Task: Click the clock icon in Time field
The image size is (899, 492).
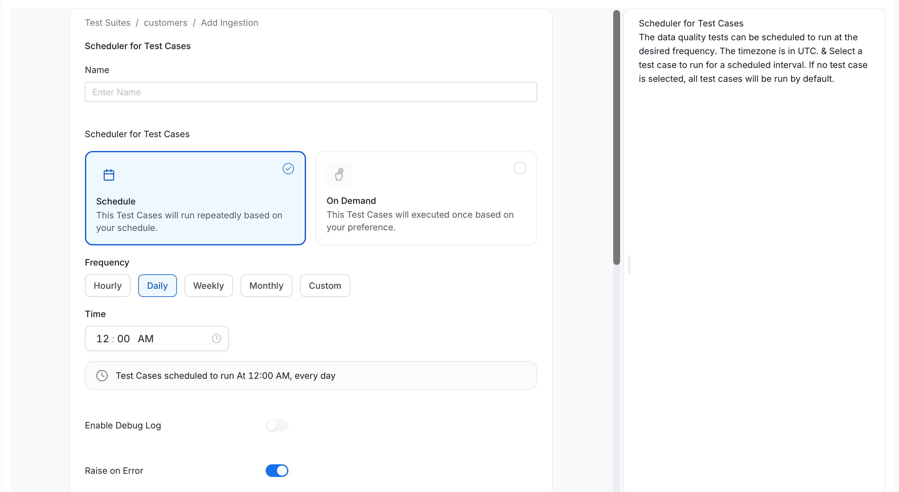Action: (x=216, y=338)
